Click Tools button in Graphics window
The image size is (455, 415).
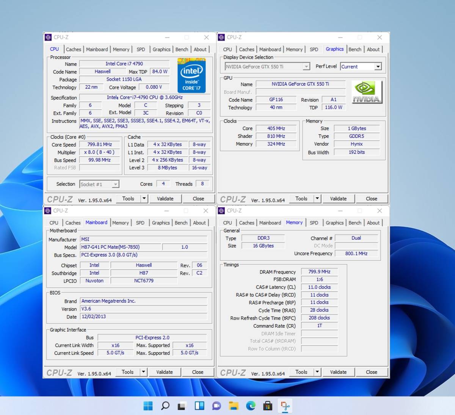point(301,199)
